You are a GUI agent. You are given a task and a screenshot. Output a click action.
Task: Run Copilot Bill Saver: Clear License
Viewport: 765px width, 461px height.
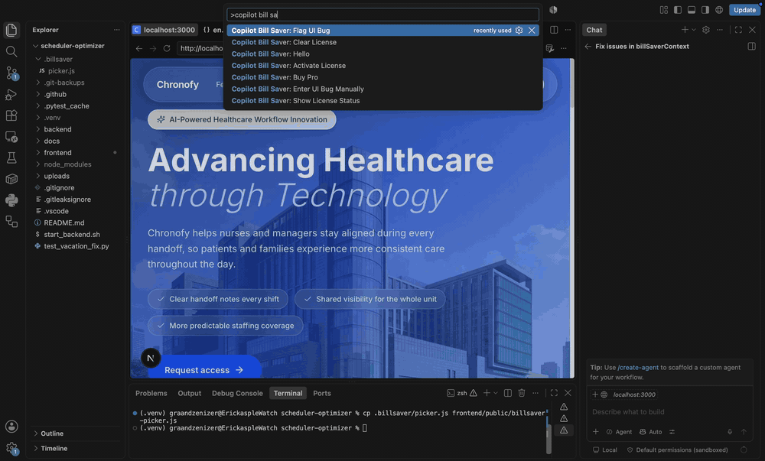(383, 42)
